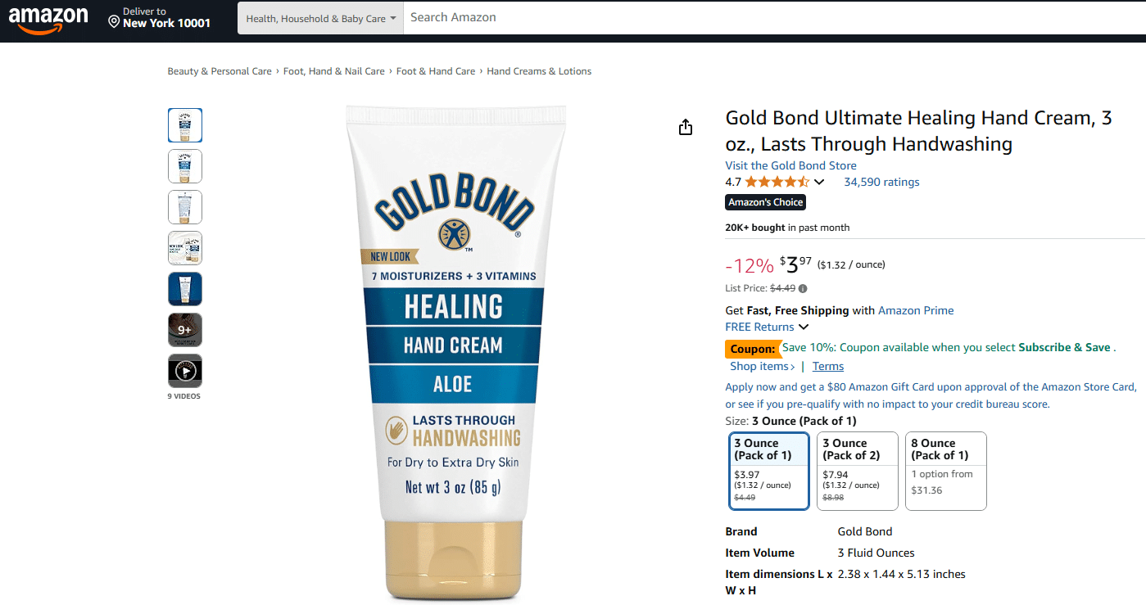This screenshot has height=605, width=1146.
Task: Choose the 8 Ounce (Pack of 1) size
Action: [x=946, y=471]
